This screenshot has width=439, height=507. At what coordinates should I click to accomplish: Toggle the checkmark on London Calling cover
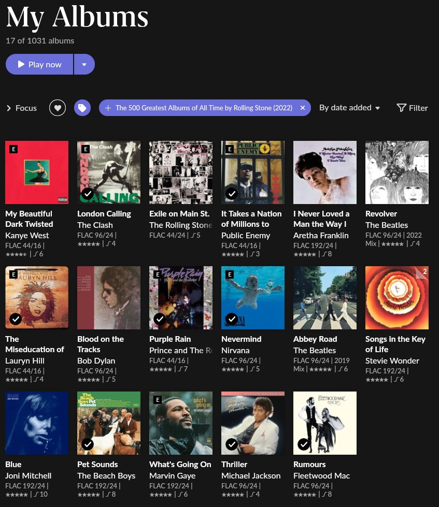tap(88, 194)
